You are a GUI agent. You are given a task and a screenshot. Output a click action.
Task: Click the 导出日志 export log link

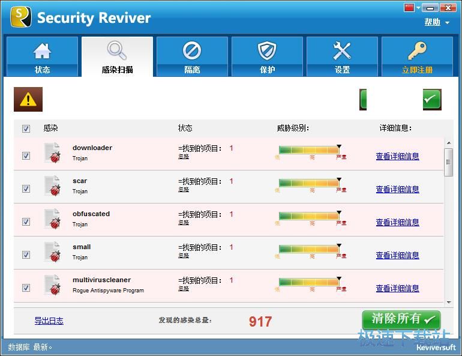tap(49, 321)
